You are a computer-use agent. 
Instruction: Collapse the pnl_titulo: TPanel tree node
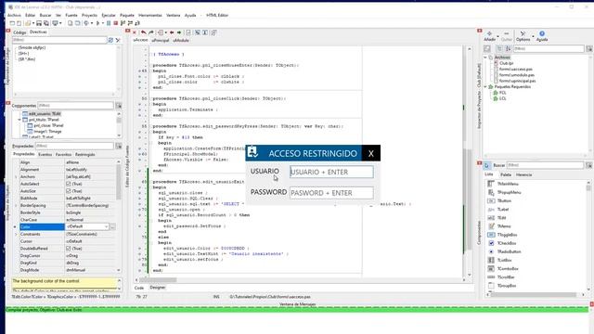tap(19, 120)
